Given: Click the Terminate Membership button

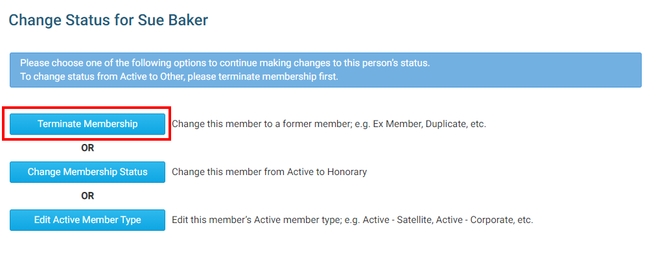Looking at the screenshot, I should [x=88, y=124].
